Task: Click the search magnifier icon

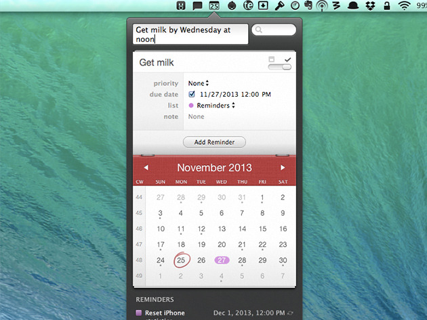Action: coord(259,30)
